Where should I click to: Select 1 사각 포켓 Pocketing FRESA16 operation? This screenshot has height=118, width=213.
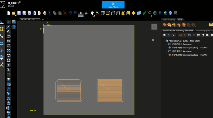(189, 48)
